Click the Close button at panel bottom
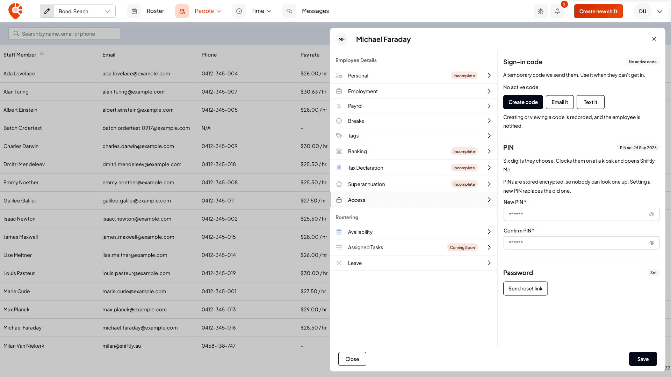 352,359
